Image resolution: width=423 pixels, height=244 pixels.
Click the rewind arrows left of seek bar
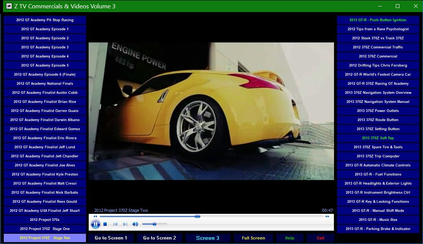click(95, 216)
